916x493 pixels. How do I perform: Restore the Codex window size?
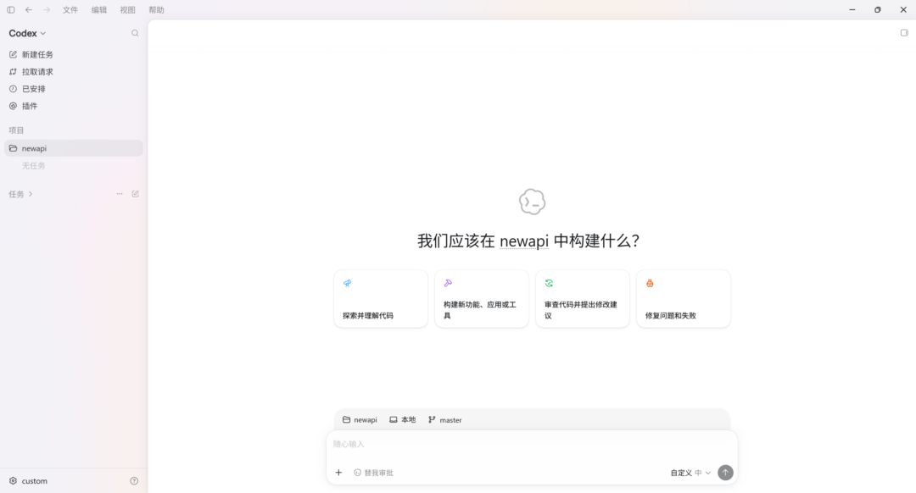pyautogui.click(x=878, y=10)
